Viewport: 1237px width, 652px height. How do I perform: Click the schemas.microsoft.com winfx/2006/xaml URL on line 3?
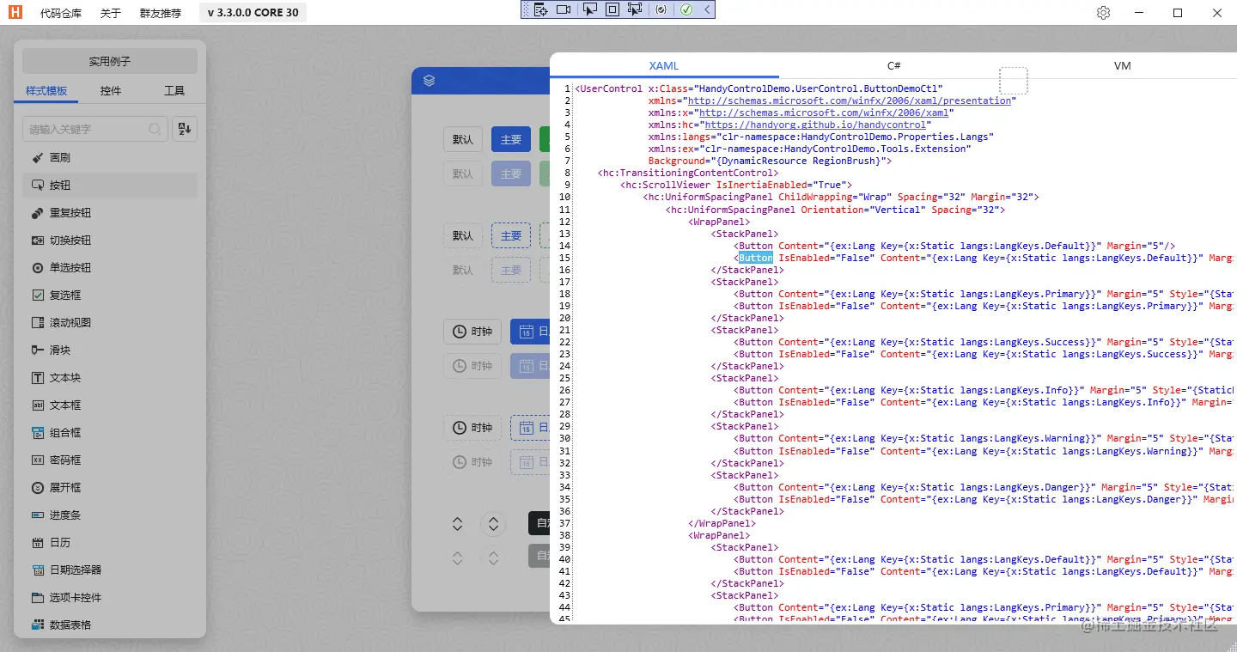click(824, 113)
